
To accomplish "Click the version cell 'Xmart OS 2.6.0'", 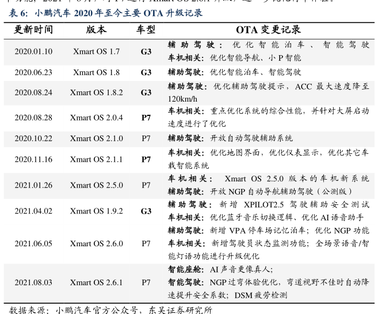I will pos(97,243).
